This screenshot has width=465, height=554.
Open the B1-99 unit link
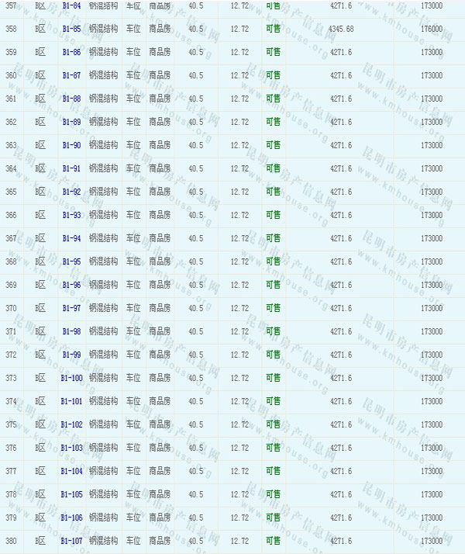(x=71, y=355)
